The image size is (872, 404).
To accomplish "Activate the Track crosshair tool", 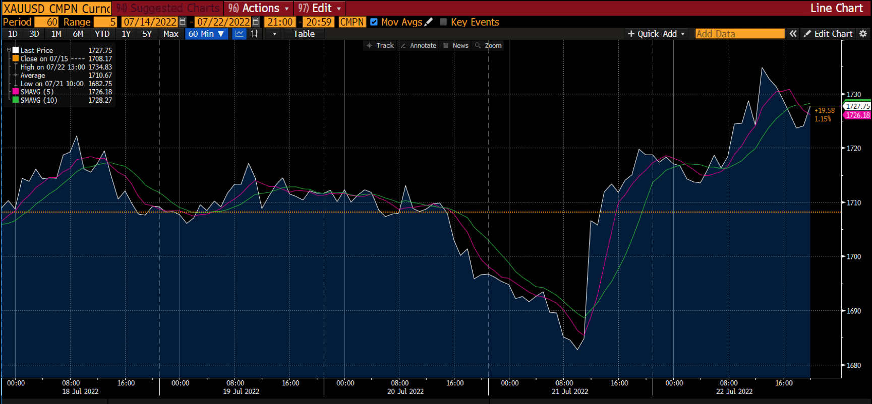I will (380, 45).
